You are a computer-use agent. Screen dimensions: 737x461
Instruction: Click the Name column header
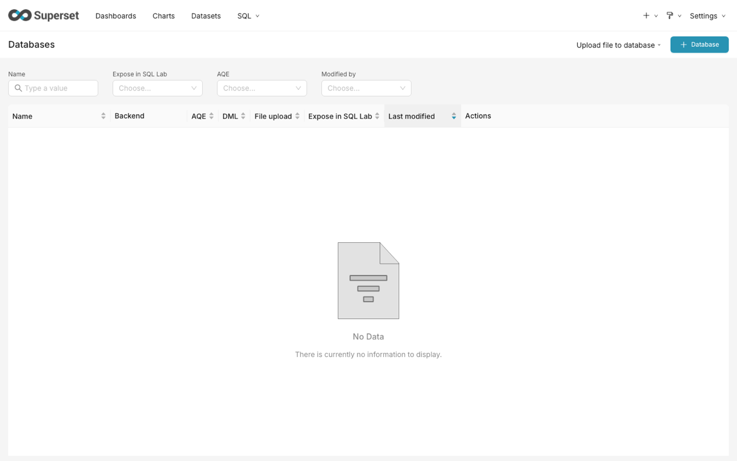click(x=59, y=116)
